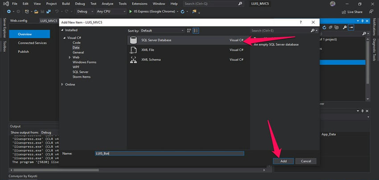This screenshot has width=379, height=180.
Task: Select the Data category
Action: pos(76,48)
